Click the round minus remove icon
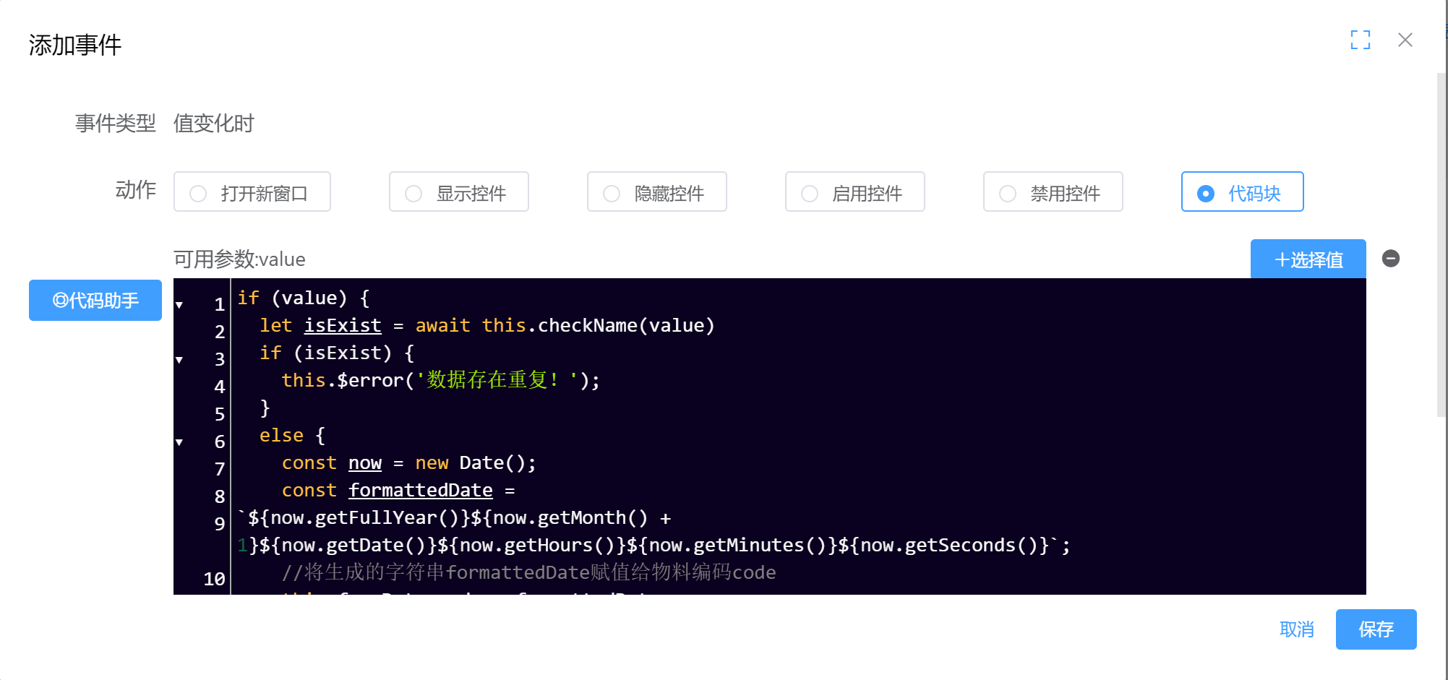 point(1390,259)
